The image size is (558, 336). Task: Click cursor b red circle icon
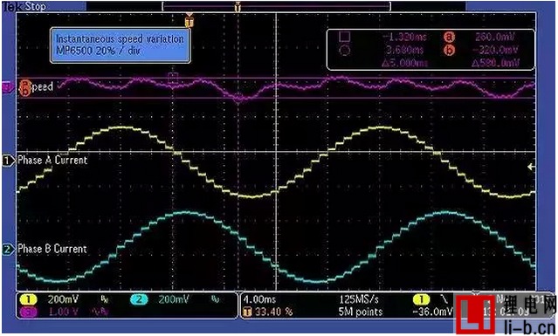point(449,51)
